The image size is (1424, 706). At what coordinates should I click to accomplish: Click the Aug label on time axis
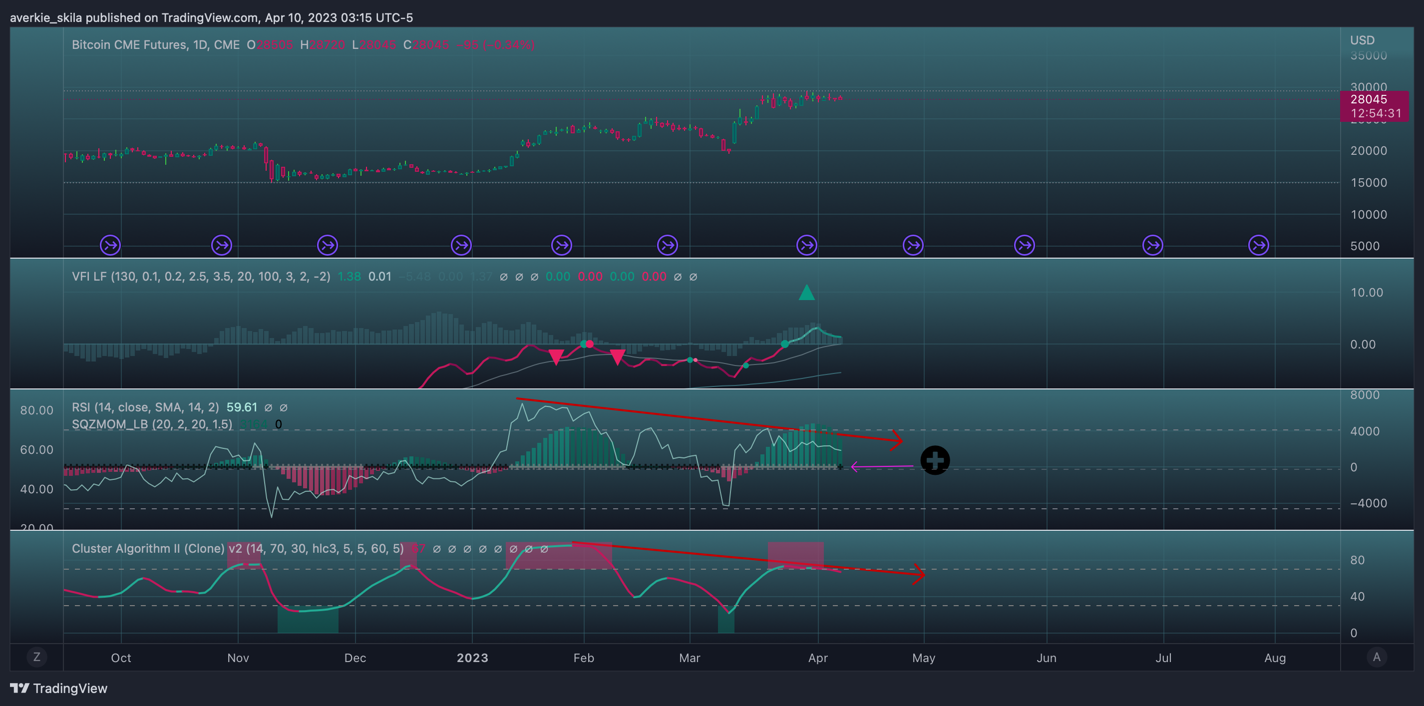tap(1275, 658)
